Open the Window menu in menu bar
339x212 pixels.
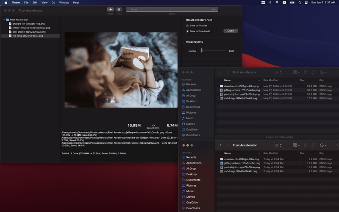click(64, 3)
